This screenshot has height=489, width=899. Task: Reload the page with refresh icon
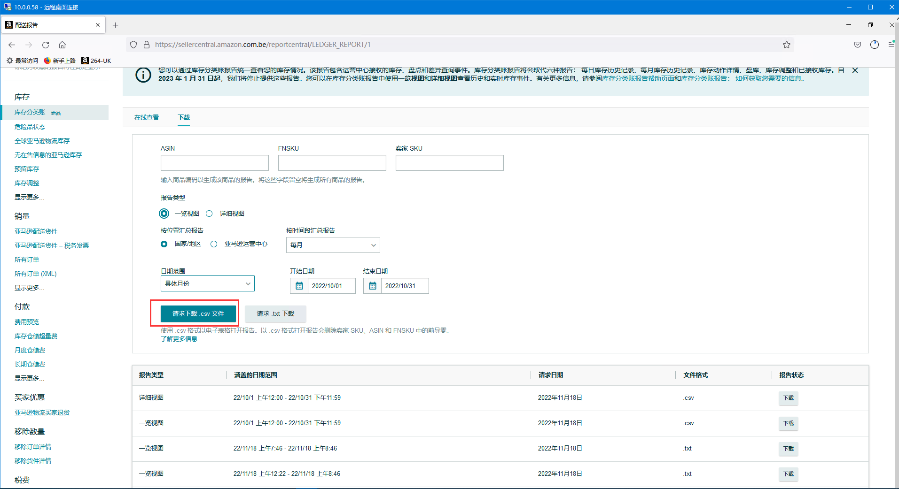pos(46,45)
